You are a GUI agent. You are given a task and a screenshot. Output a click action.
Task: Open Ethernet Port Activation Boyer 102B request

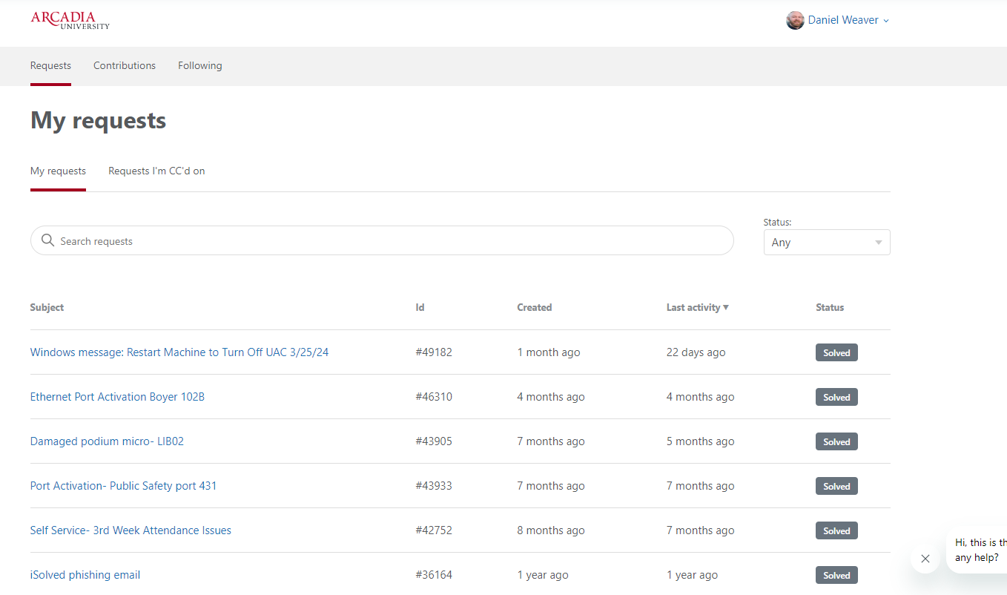(117, 397)
